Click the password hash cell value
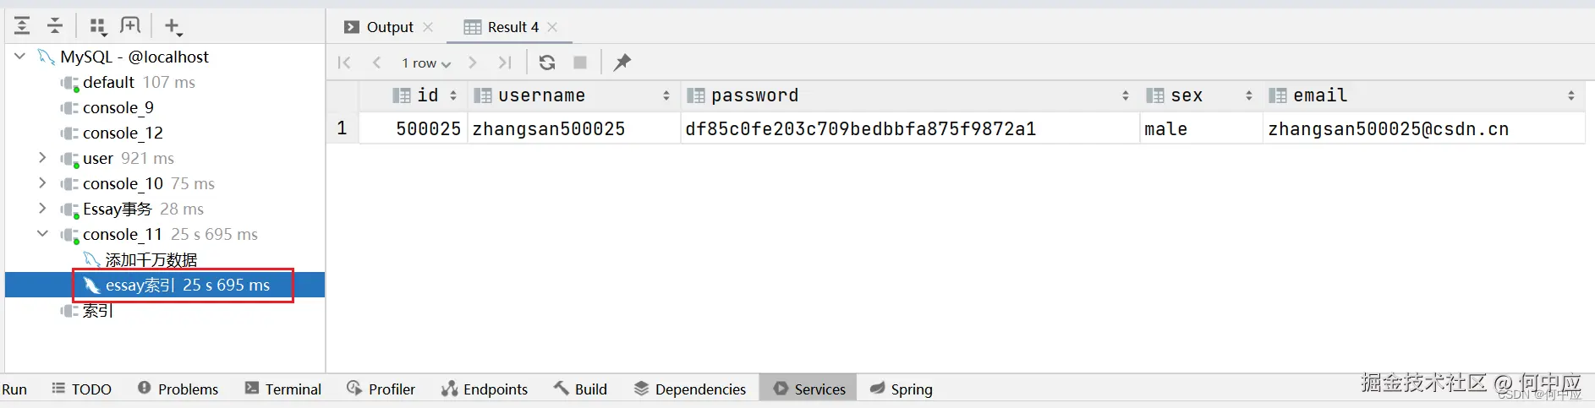The height and width of the screenshot is (408, 1595). (860, 129)
